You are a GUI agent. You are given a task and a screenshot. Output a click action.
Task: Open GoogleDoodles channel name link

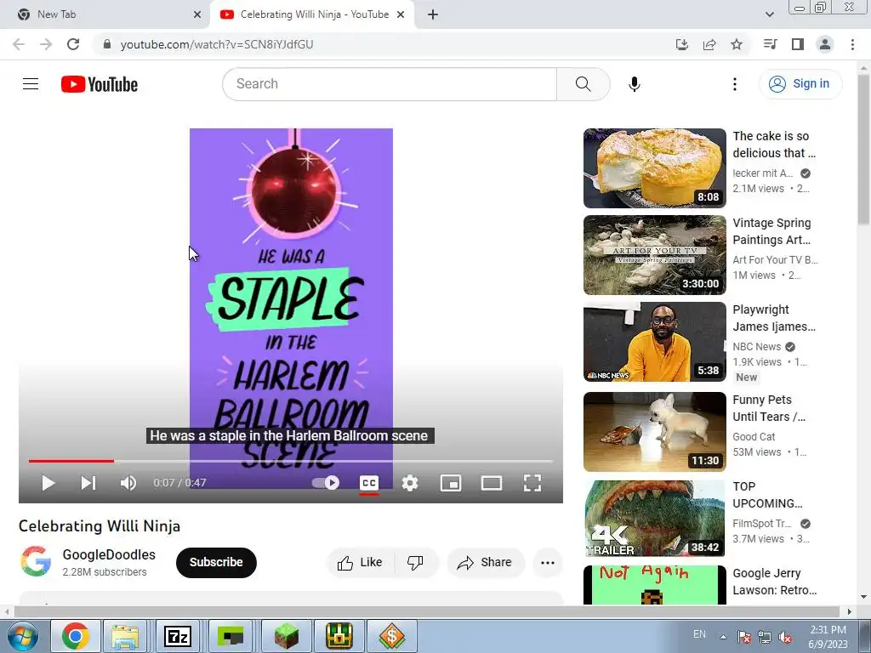point(109,554)
